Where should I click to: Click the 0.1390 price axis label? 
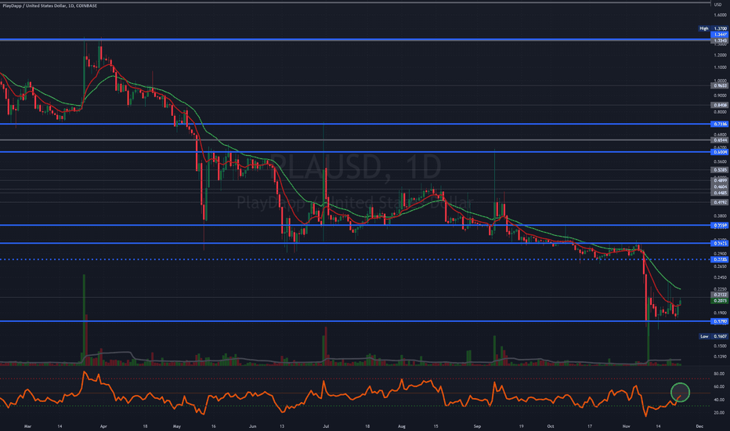tap(720, 357)
